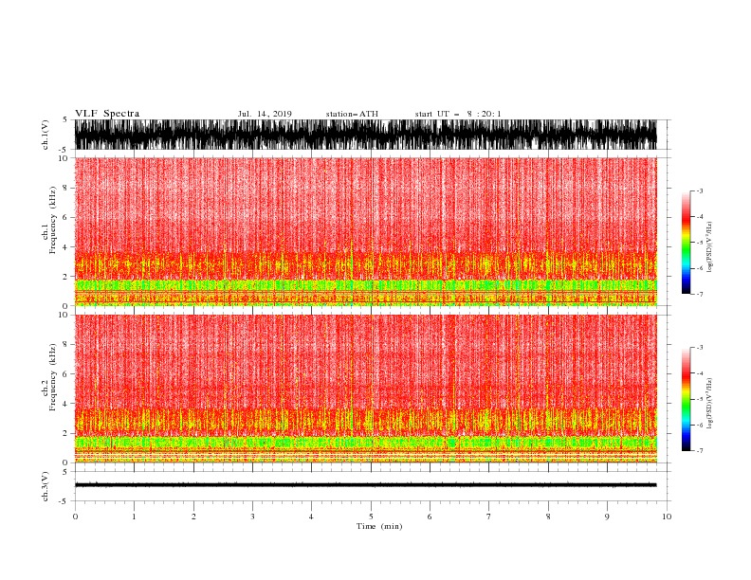Click the 'ch.2 Frequency (kHz)' axis label

coord(48,377)
